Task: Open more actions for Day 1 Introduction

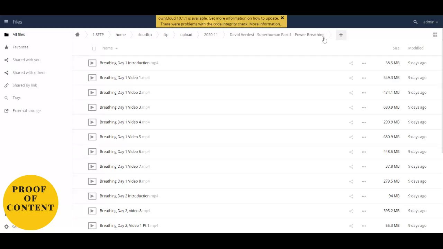Action: click(x=364, y=63)
